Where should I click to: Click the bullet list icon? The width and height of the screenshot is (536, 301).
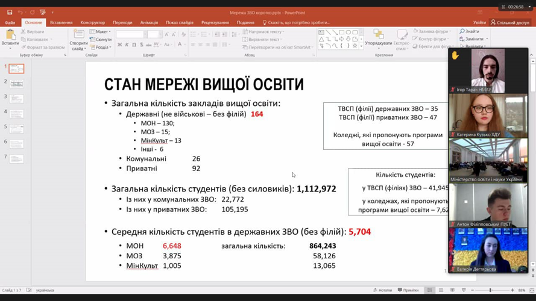pyautogui.click(x=194, y=34)
